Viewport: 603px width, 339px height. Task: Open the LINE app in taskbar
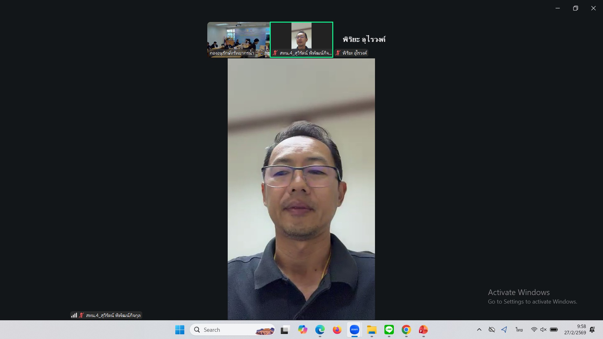(x=389, y=330)
